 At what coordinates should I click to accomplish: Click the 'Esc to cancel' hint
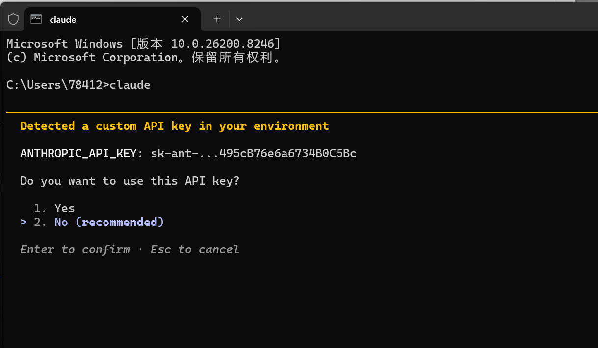click(195, 249)
